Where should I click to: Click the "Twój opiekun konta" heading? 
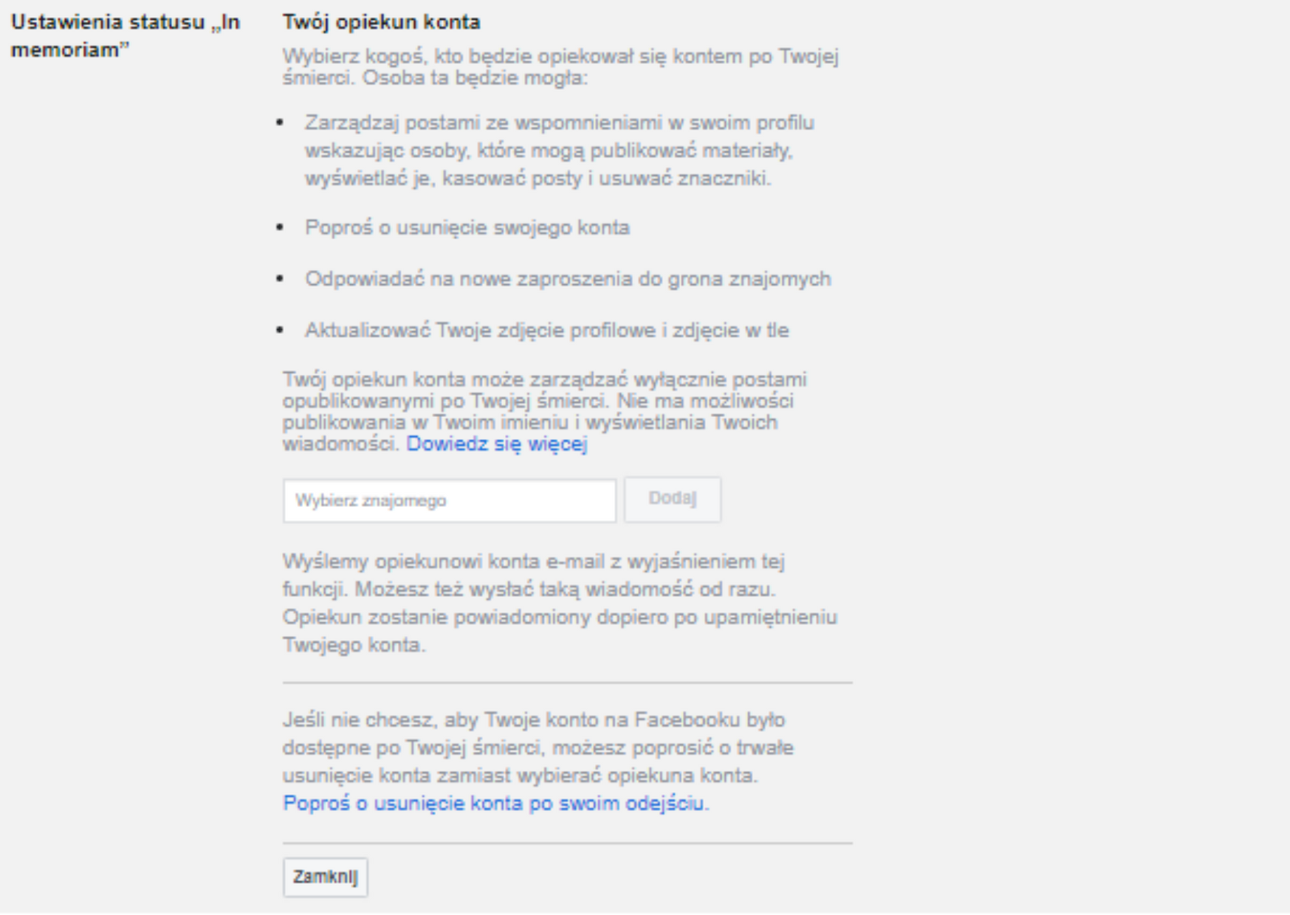(381, 22)
